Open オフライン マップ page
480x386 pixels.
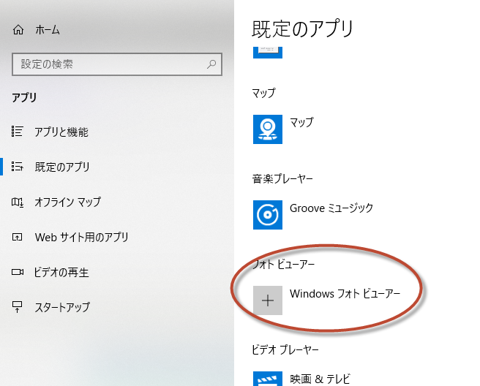[67, 202]
